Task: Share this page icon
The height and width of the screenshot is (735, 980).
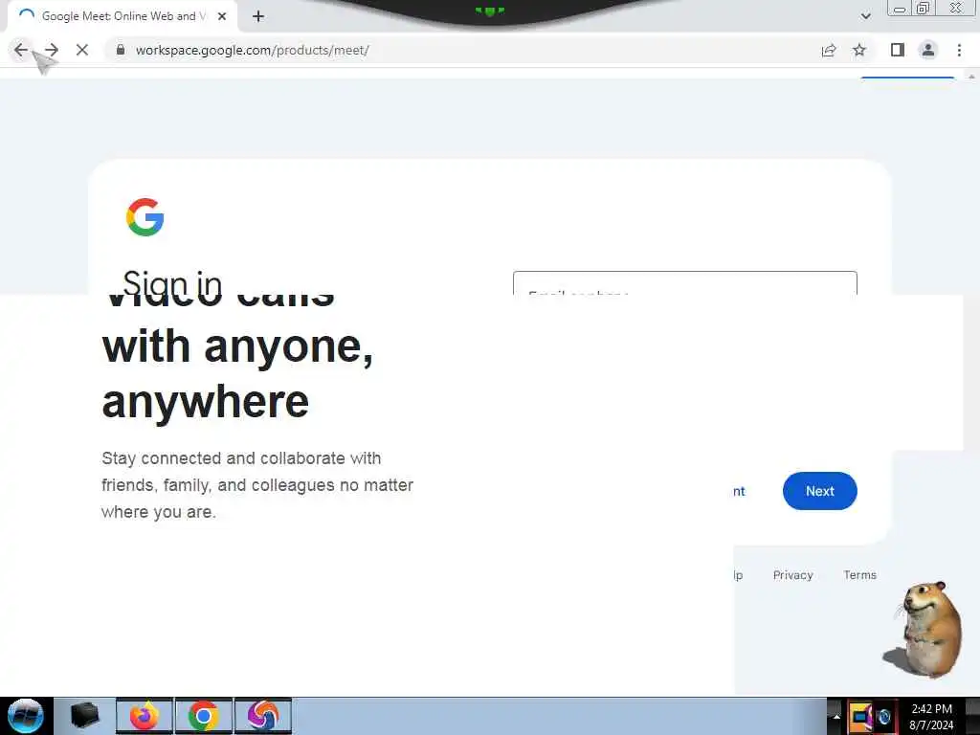Action: (829, 50)
